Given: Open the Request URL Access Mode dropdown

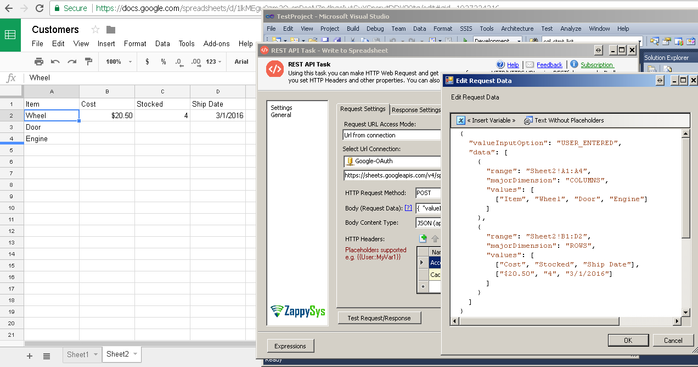Looking at the screenshot, I should pyautogui.click(x=391, y=135).
